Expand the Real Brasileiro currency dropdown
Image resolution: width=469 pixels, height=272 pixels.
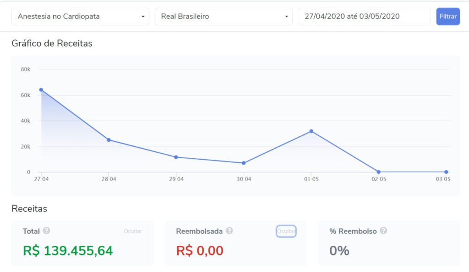point(224,17)
